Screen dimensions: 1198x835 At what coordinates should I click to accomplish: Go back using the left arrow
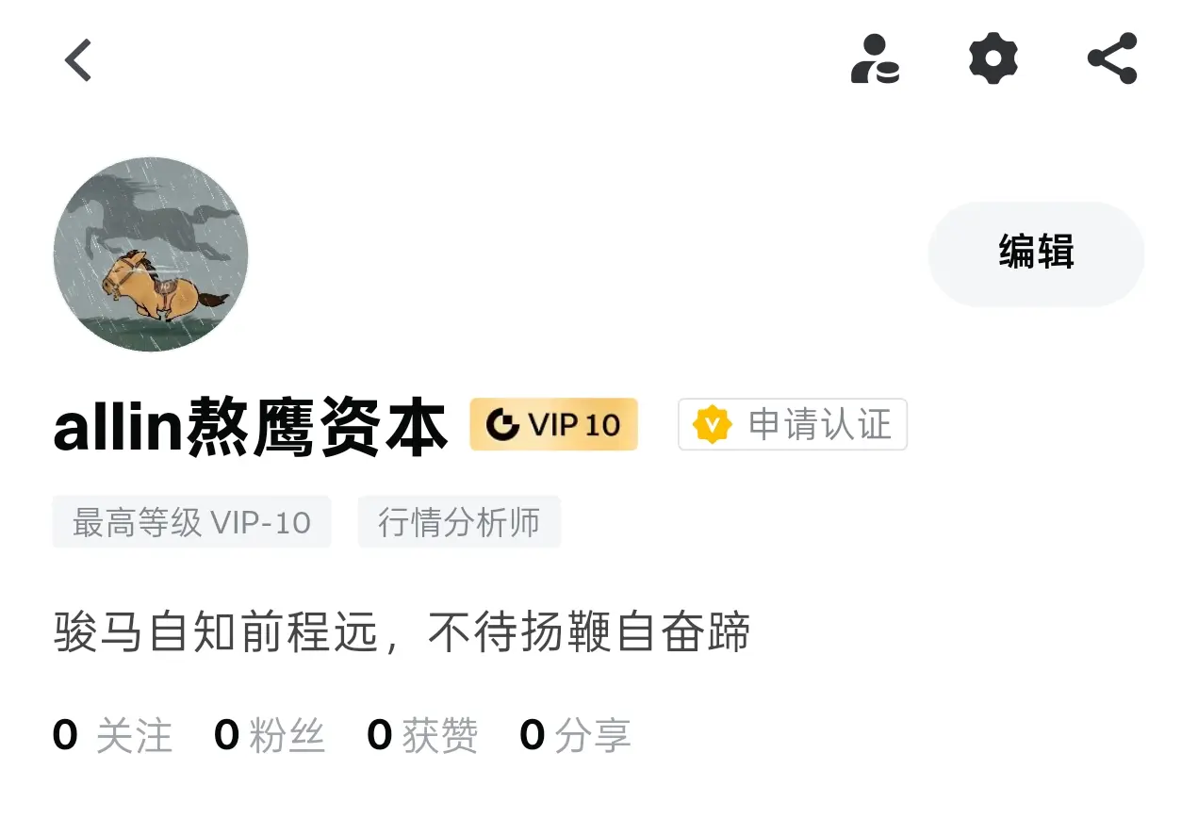click(78, 60)
